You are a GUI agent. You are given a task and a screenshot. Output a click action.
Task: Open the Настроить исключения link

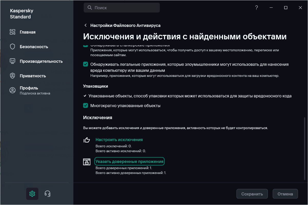(x=119, y=140)
